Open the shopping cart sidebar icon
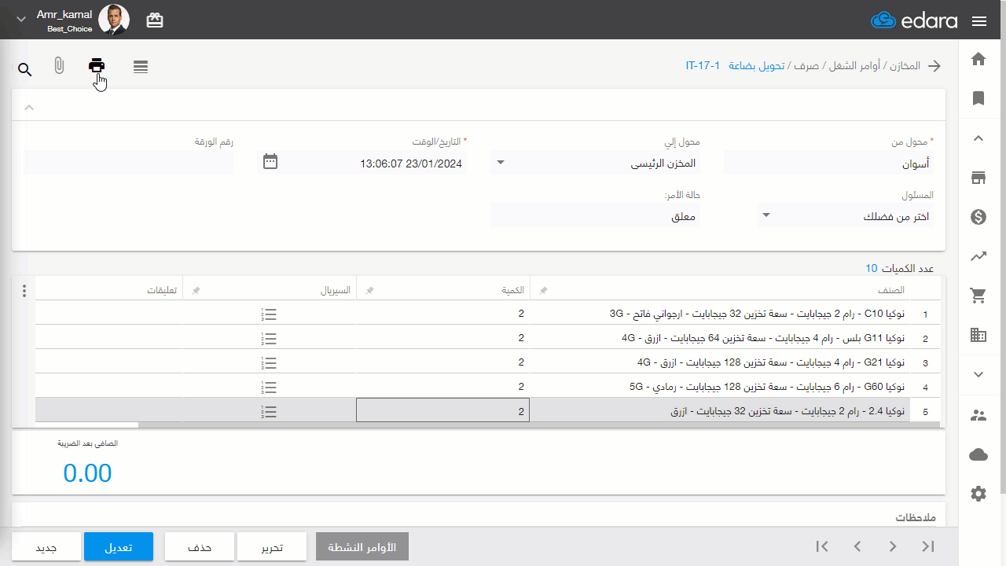 point(978,296)
